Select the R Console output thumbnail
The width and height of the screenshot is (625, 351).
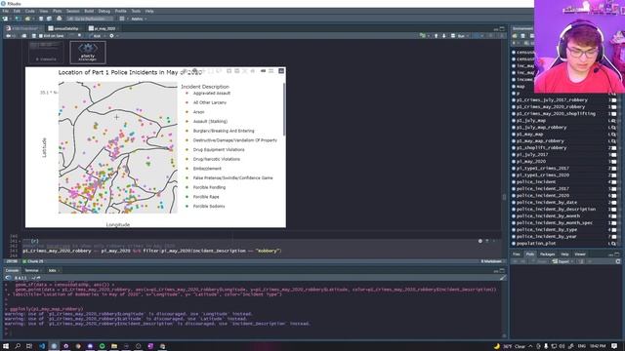tap(46, 52)
